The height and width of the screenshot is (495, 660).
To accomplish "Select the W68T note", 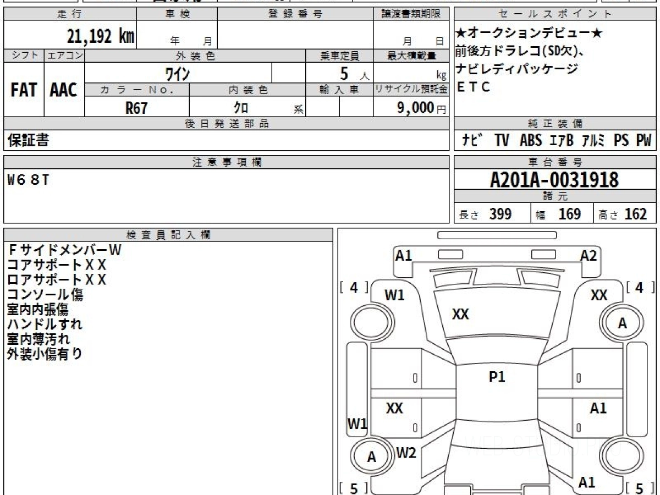I will tap(28, 179).
